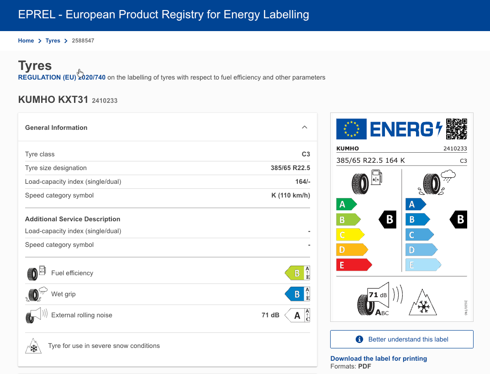This screenshot has width=490, height=374.
Task: Click the rain tyre icon on energy label
Action: tap(437, 182)
